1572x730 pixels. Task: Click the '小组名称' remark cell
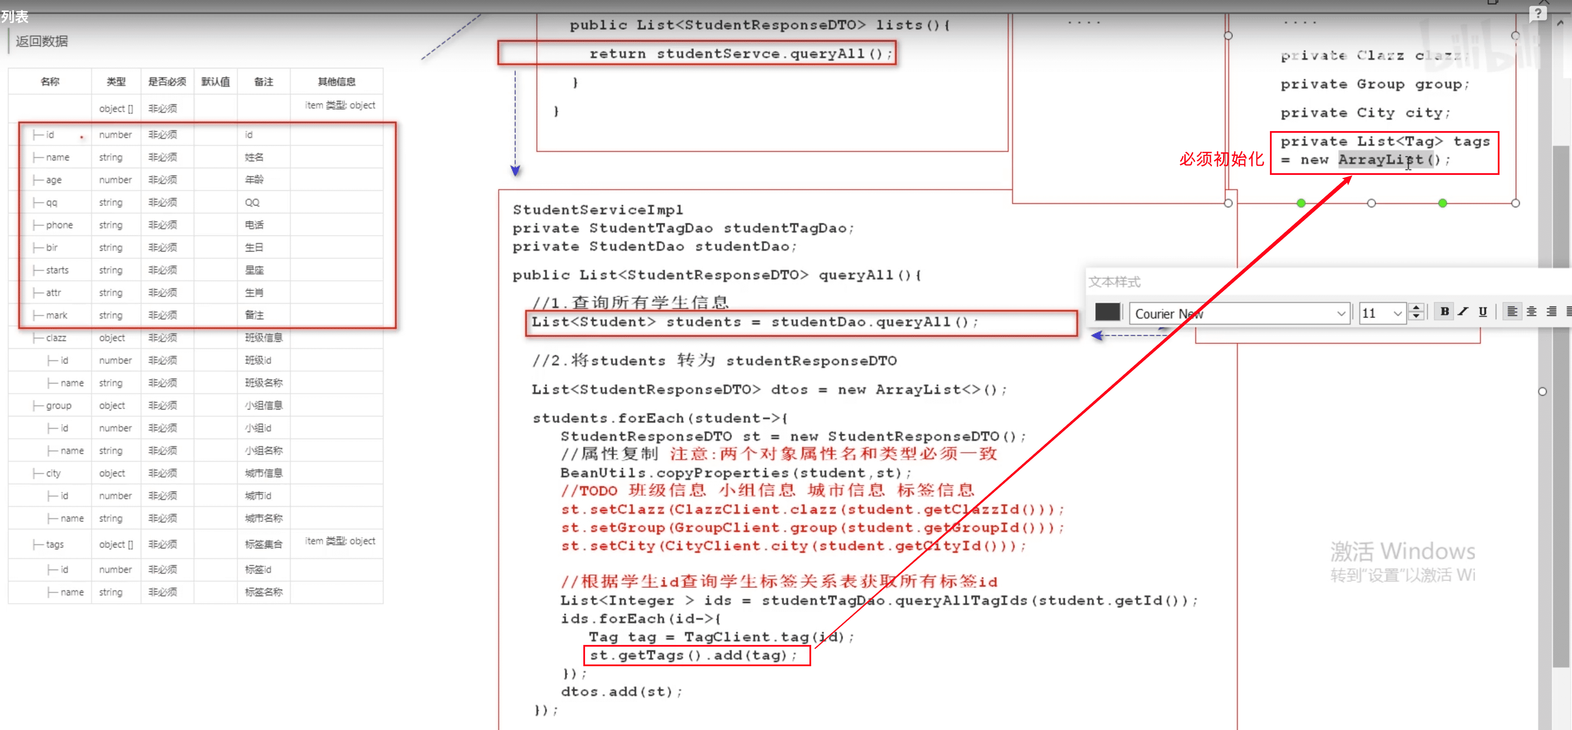[263, 451]
